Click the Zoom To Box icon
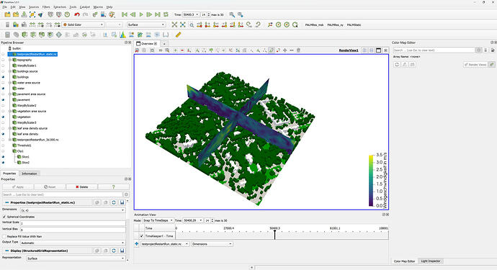This screenshot has width=497, height=270. (x=192, y=24)
